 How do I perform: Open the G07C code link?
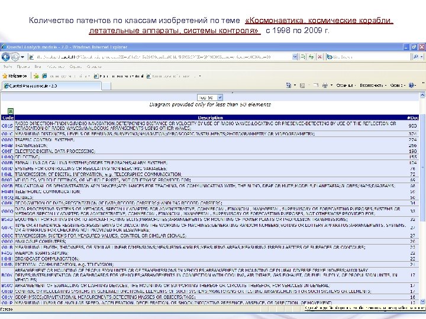[x=7, y=227]
